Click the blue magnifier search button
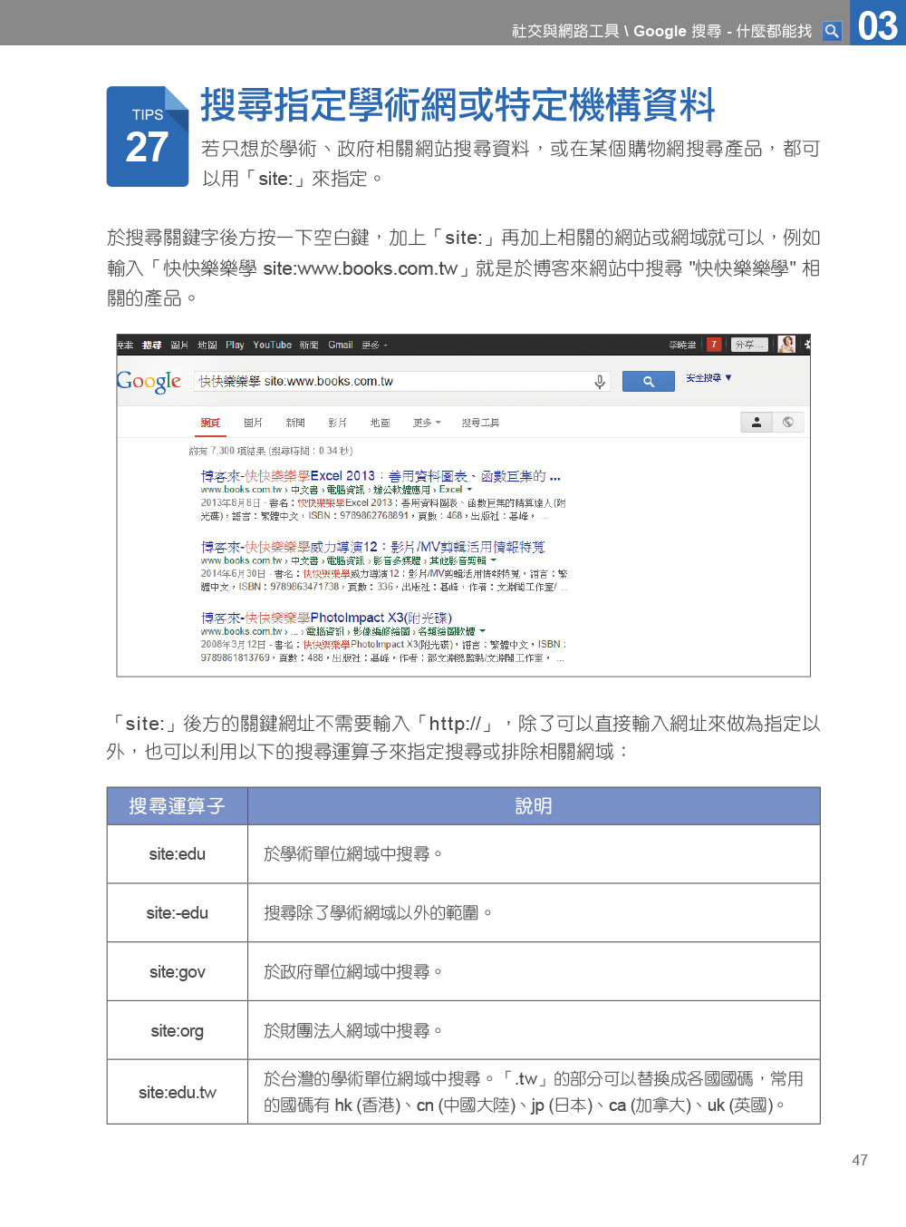This screenshot has width=906, height=1227. click(x=649, y=382)
